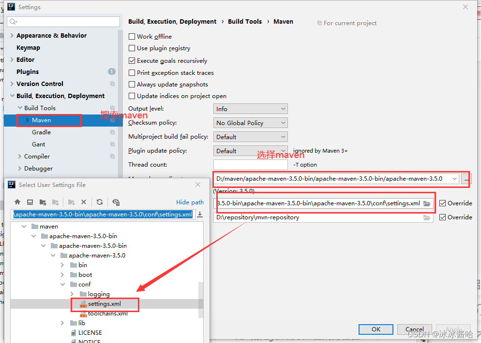Browse folder icon for user settings file

pos(427,203)
